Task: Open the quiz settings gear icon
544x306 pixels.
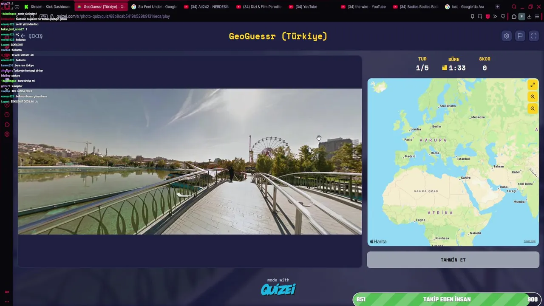Action: 507,36
